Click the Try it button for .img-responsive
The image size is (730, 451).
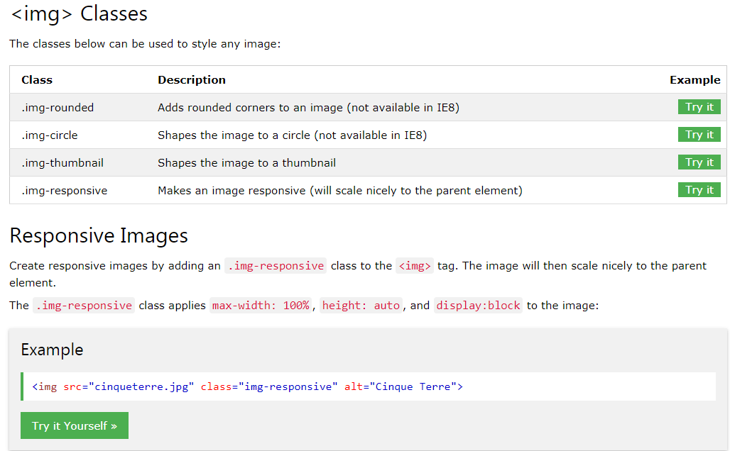[x=699, y=189]
